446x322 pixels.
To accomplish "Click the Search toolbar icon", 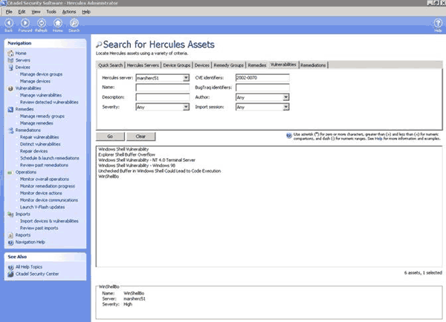I will (74, 24).
